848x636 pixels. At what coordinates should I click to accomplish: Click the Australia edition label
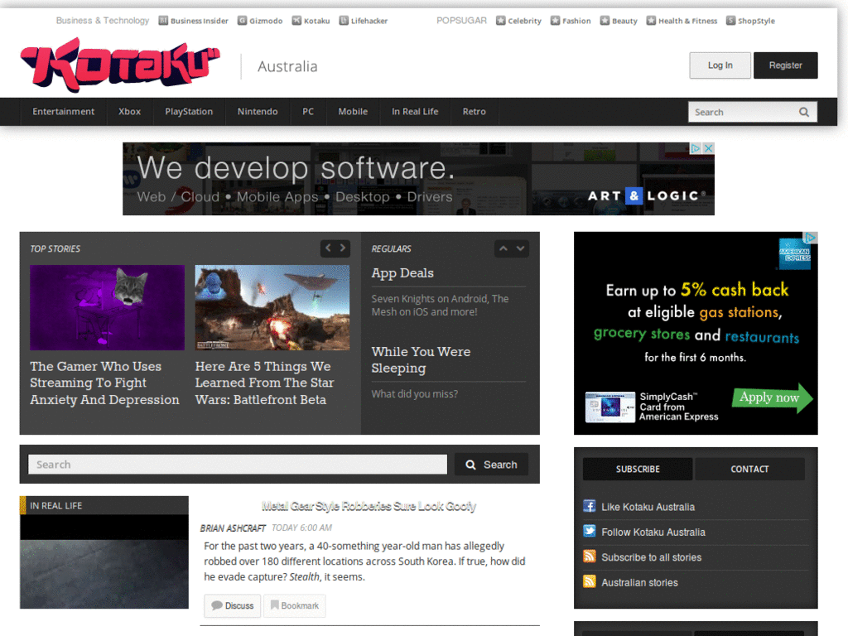pos(287,66)
